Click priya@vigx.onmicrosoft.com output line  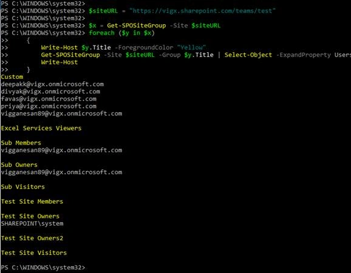49,106
